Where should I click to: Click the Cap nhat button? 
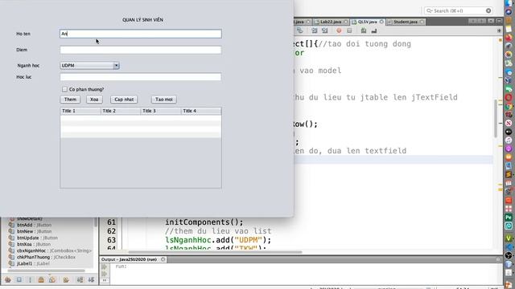[124, 100]
